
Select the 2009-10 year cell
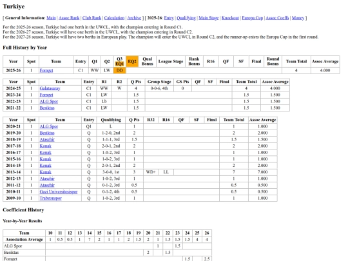pos(14,198)
